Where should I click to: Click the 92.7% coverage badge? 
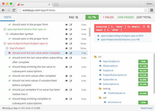[92, 17]
